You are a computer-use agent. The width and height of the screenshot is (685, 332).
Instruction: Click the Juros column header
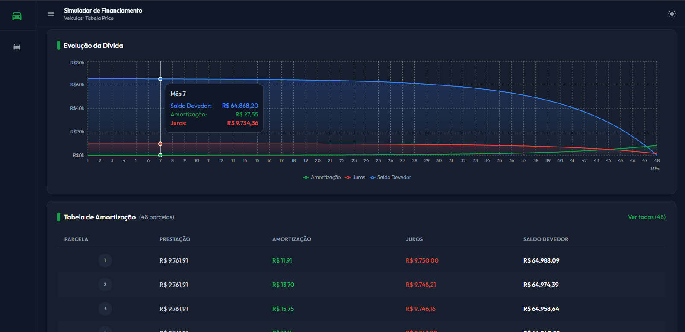[414, 239]
